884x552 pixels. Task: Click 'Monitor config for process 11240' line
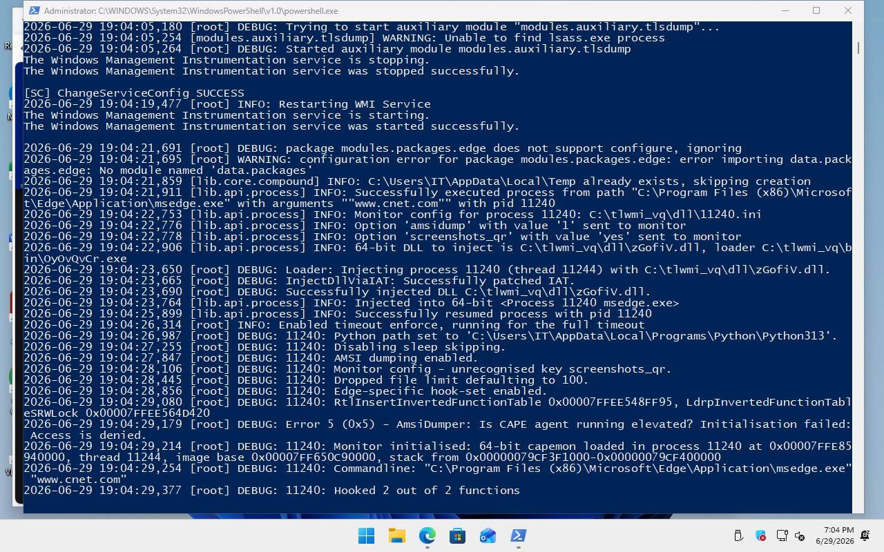[392, 215]
